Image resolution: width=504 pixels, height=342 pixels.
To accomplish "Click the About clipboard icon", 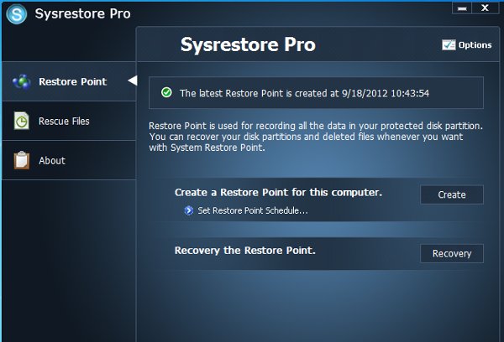I will point(22,160).
